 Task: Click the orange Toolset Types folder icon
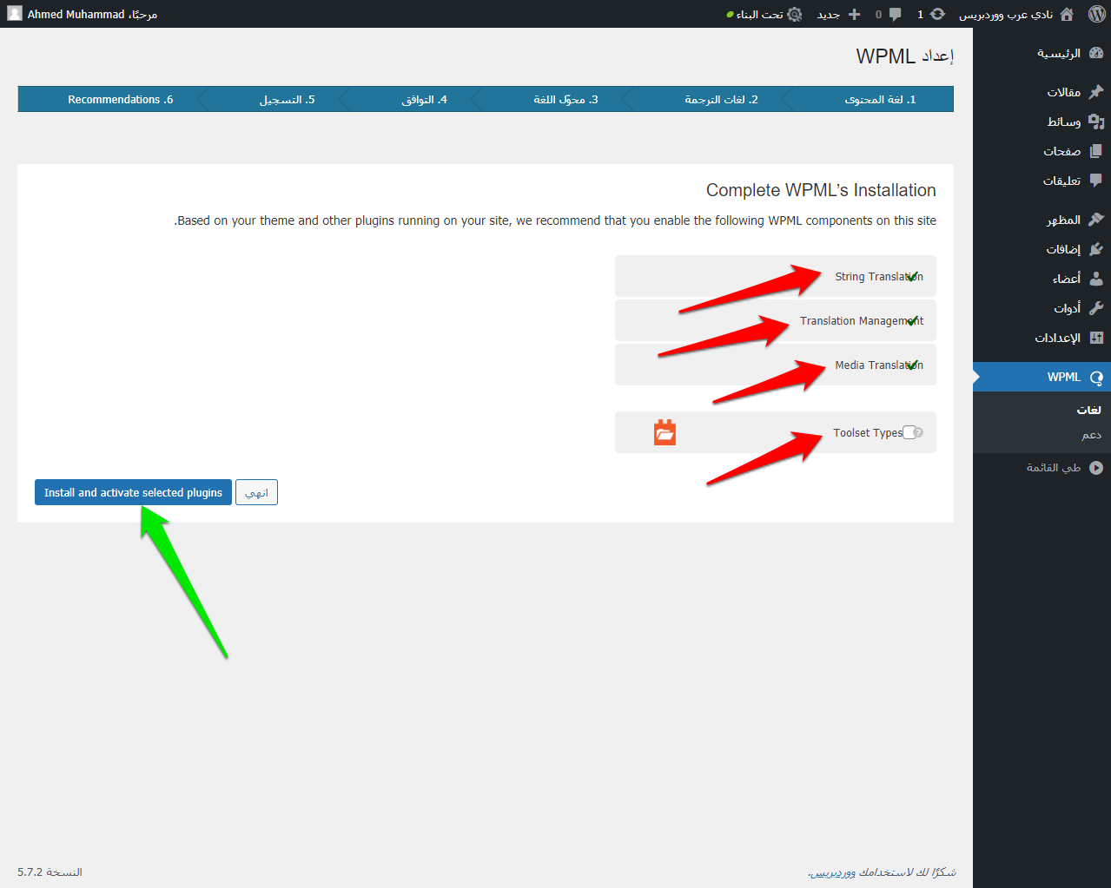[x=665, y=432]
